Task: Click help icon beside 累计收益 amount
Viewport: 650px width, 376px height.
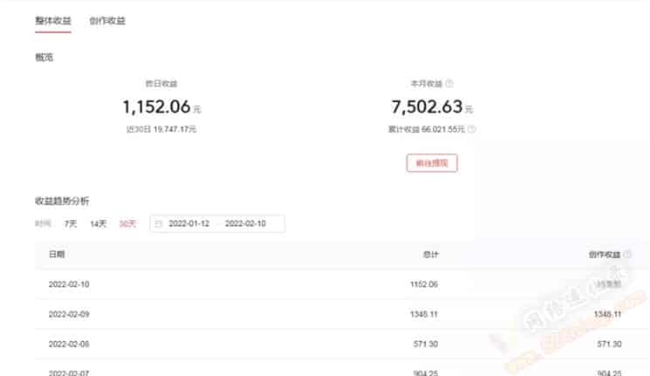Action: click(471, 129)
